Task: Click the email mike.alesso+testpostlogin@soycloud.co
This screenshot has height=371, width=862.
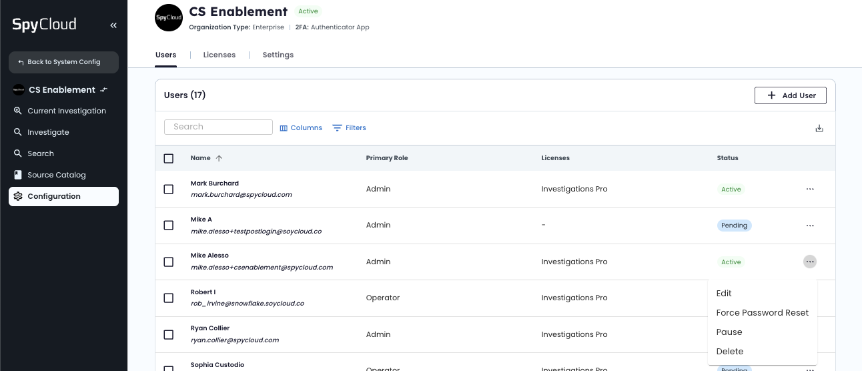Action: pyautogui.click(x=256, y=232)
